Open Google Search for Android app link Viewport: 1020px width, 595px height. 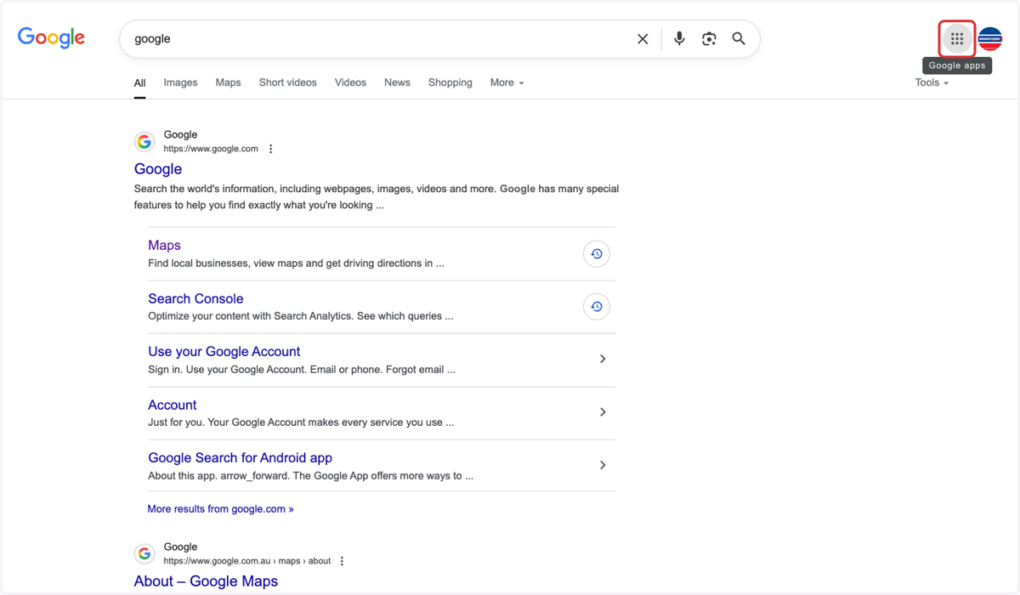[240, 457]
